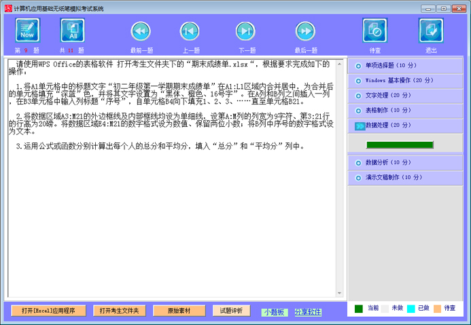Click 打开考生文件夹 button
The image size is (471, 325).
pos(119,311)
